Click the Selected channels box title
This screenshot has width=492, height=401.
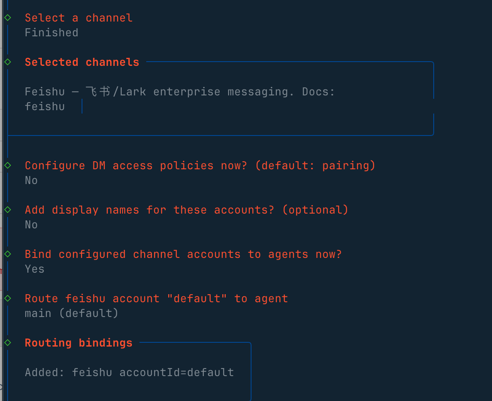click(82, 62)
